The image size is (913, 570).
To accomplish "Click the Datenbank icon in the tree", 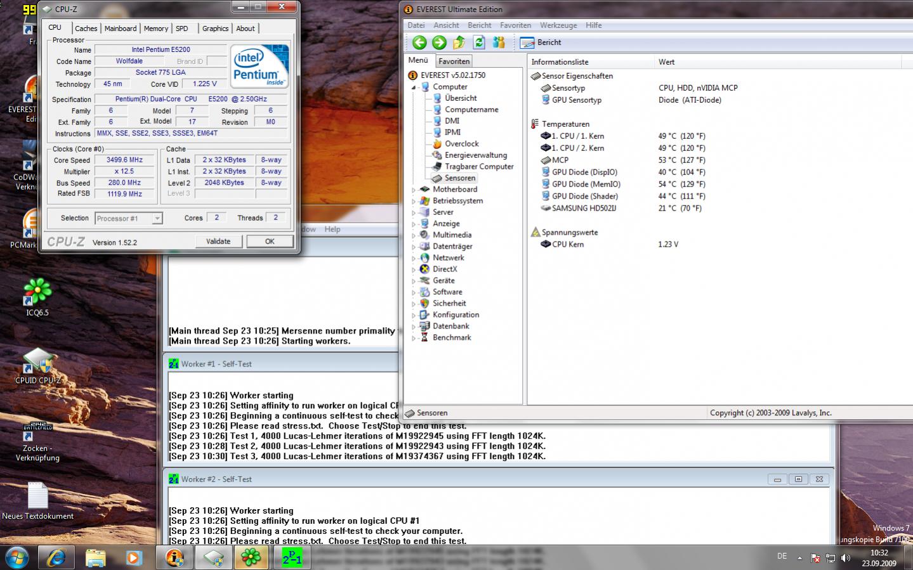I will coord(425,327).
